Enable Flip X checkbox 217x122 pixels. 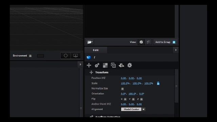tap(125, 99)
